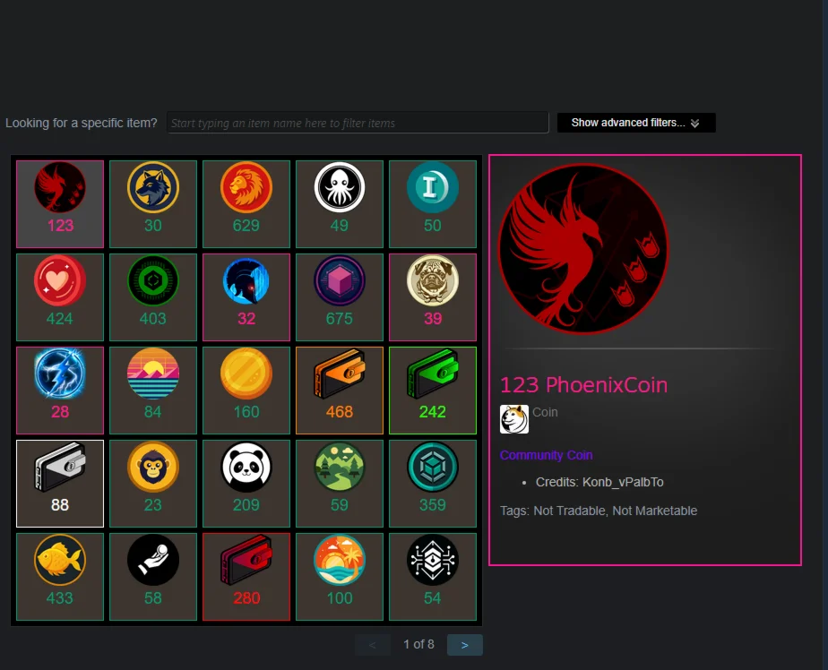This screenshot has width=828, height=670.
Task: Click the doge Coin game icon
Action: pyautogui.click(x=514, y=419)
